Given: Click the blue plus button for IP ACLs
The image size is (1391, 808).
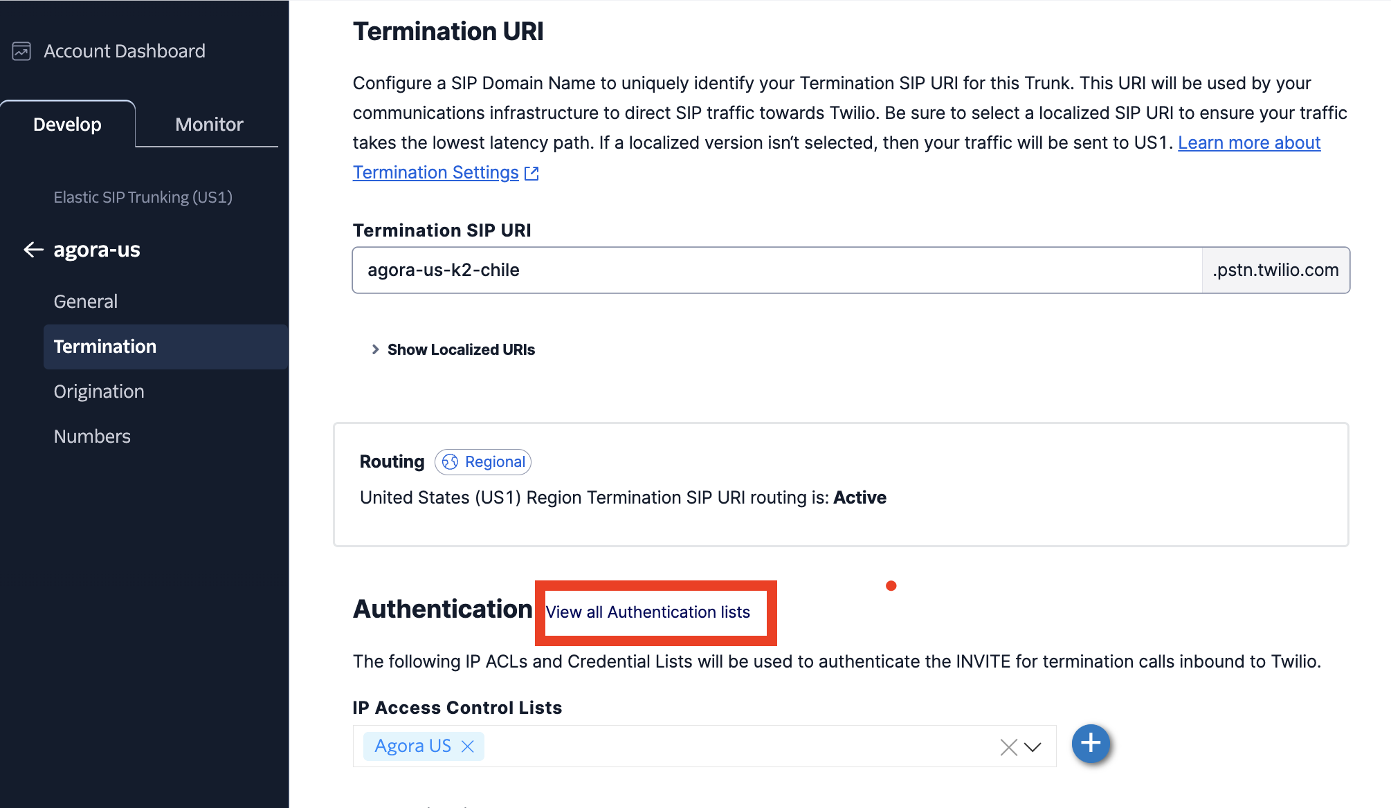Looking at the screenshot, I should (x=1090, y=744).
